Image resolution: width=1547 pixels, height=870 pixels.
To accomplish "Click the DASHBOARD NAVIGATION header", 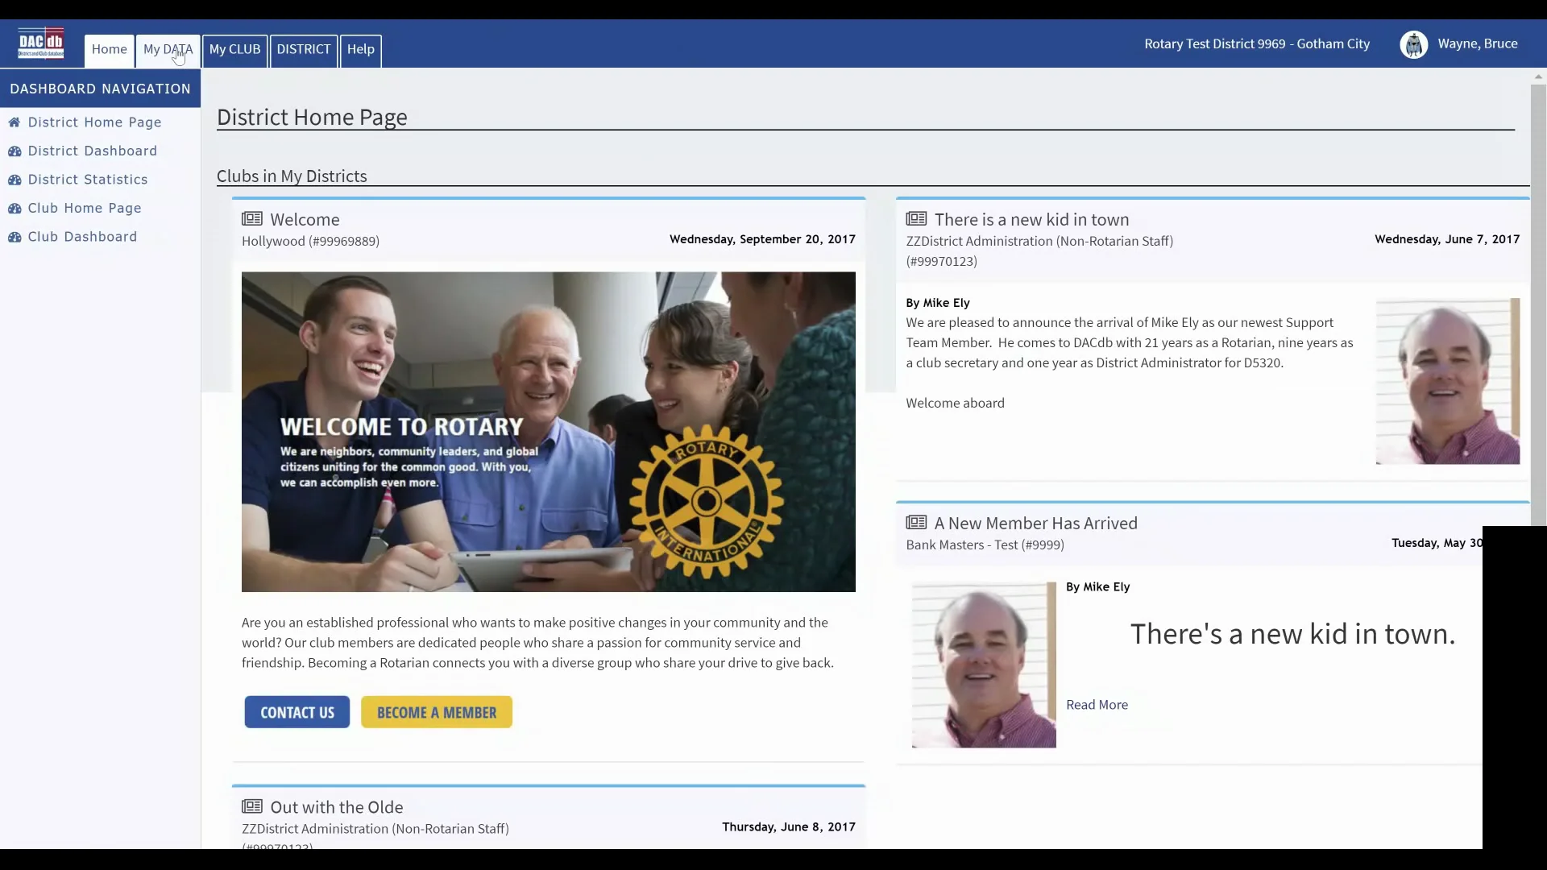I will tap(100, 89).
